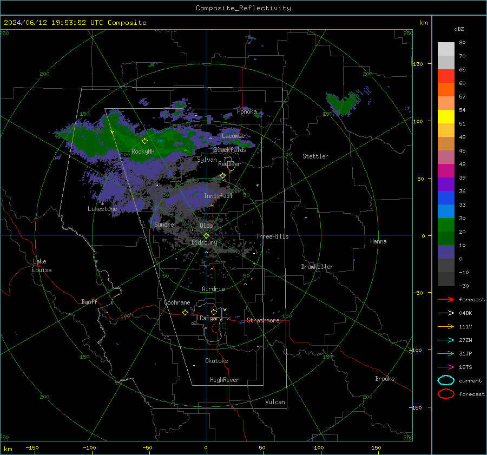Click the green 31JP arrow icon

pos(446,353)
